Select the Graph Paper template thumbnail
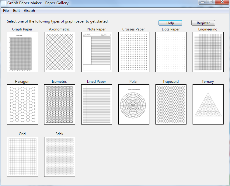The image size is (230, 186). coord(23,52)
